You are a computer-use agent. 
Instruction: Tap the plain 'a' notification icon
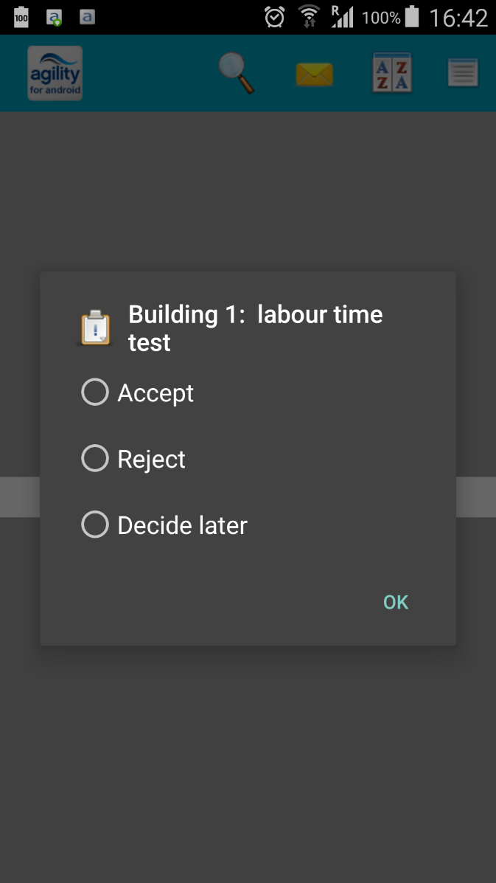coord(87,17)
